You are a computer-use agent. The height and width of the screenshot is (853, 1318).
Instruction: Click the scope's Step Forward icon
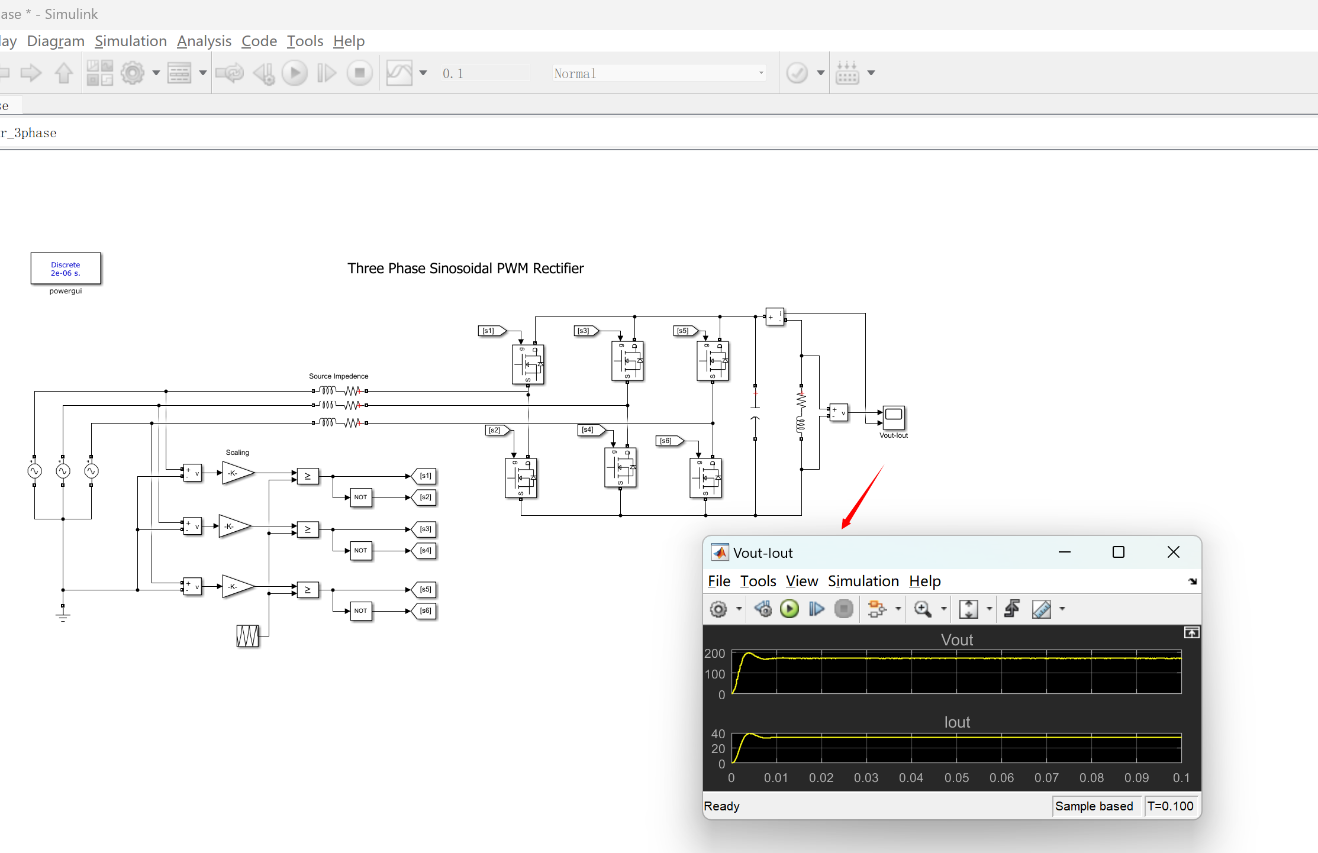coord(816,609)
